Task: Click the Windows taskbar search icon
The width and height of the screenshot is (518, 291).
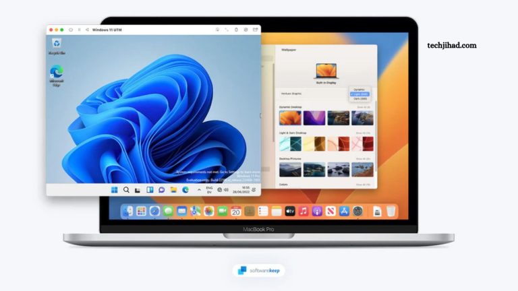Action: click(x=126, y=190)
